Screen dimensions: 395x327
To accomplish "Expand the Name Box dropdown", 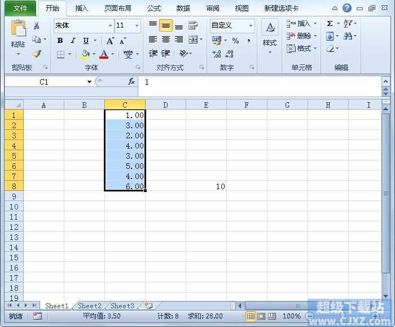I will click(x=89, y=82).
